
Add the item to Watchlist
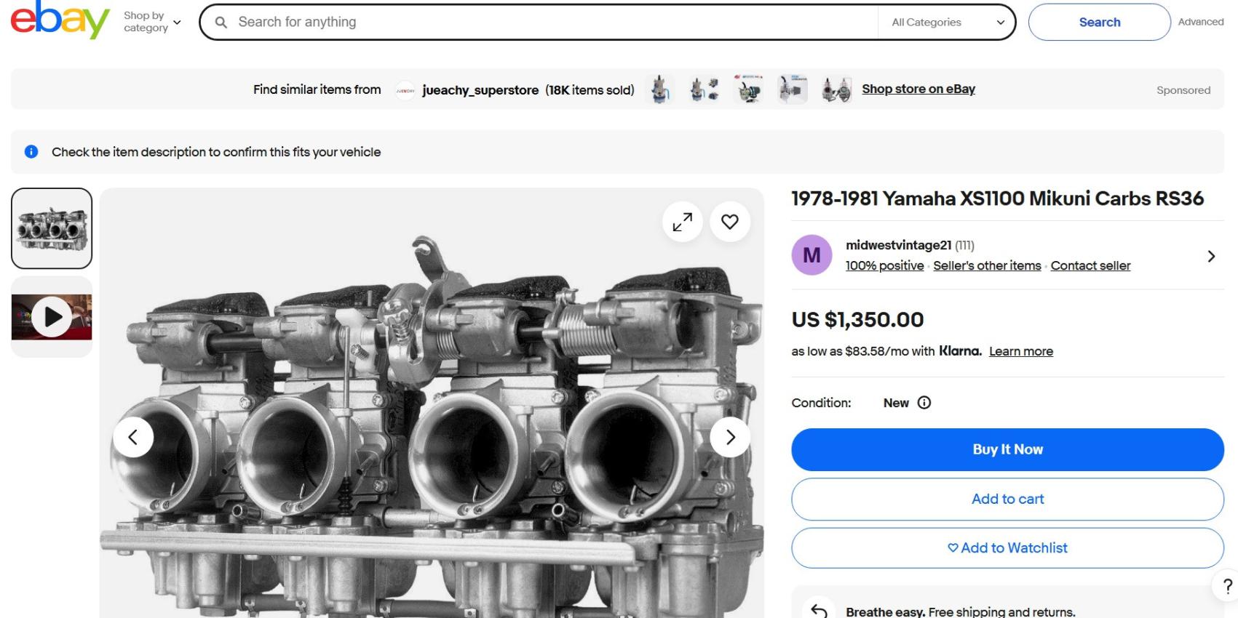1007,548
